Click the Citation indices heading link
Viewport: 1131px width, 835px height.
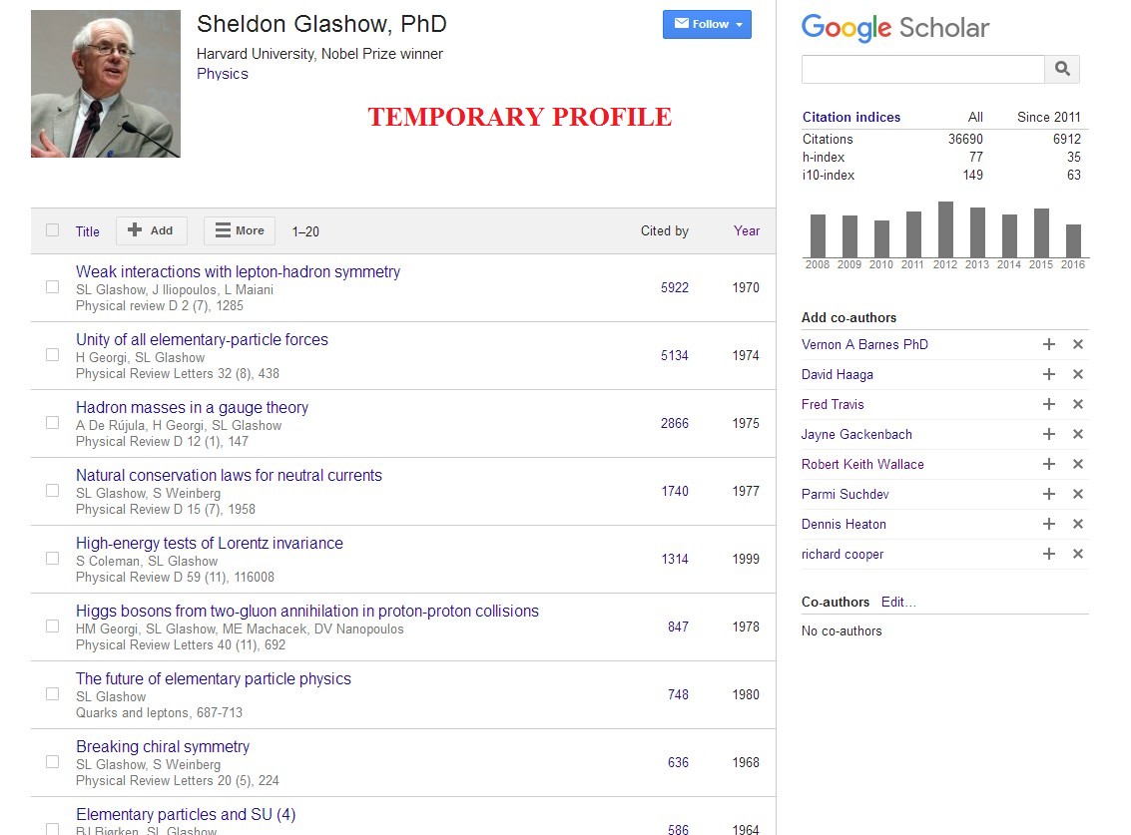[851, 117]
